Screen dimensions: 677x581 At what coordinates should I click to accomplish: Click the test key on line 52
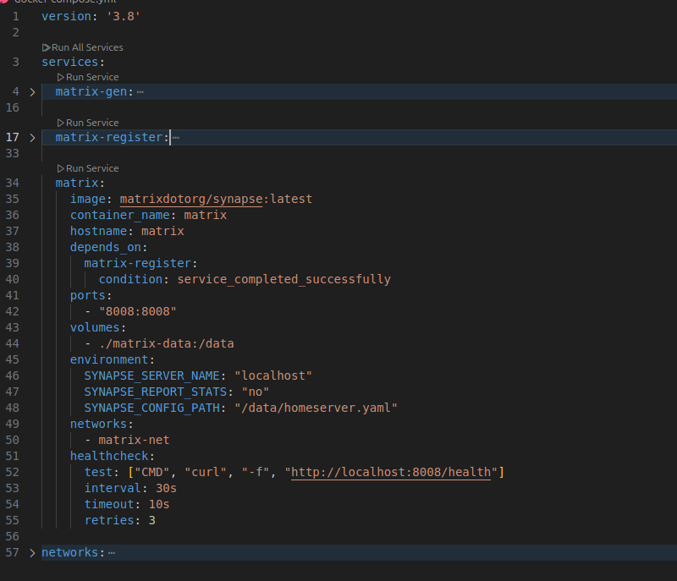coord(98,472)
